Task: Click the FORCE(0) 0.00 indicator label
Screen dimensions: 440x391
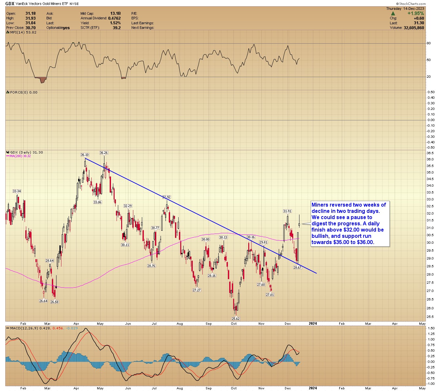Action: [x=24, y=93]
